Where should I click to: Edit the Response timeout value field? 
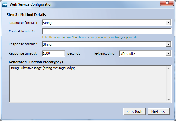pyautogui.click(x=53, y=53)
